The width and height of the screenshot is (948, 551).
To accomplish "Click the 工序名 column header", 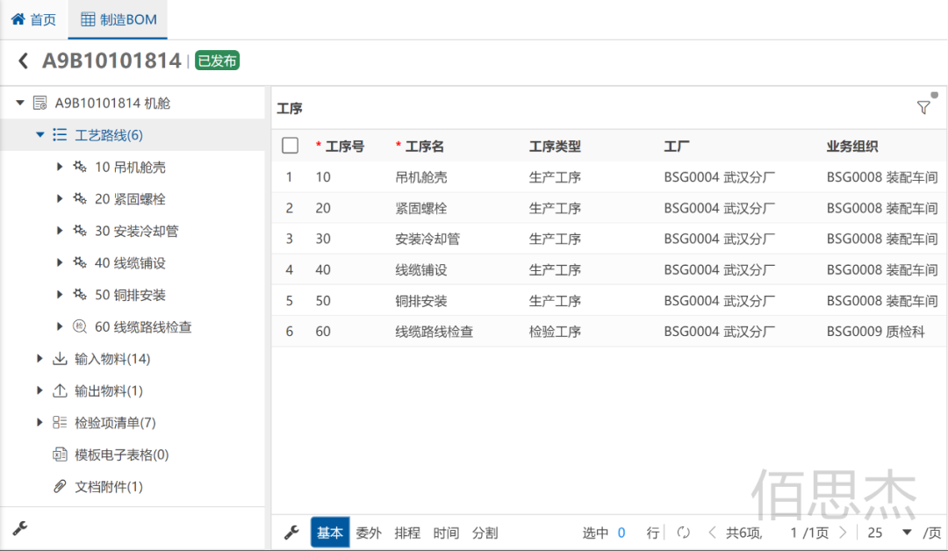I will (425, 147).
